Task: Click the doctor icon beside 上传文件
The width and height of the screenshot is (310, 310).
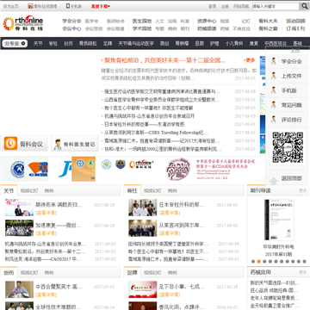Action: coord(274,76)
